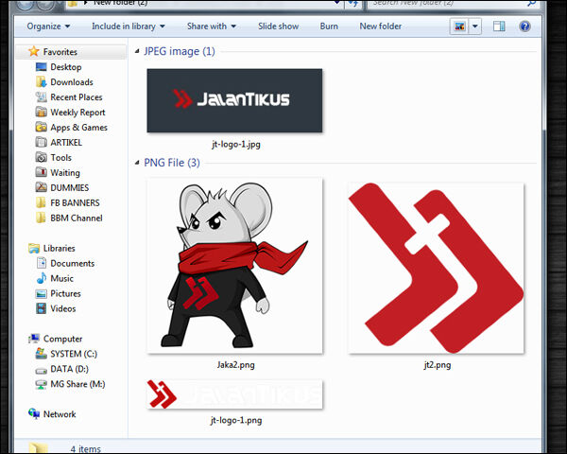
Task: Click the jt2.png file name
Action: coord(438,365)
